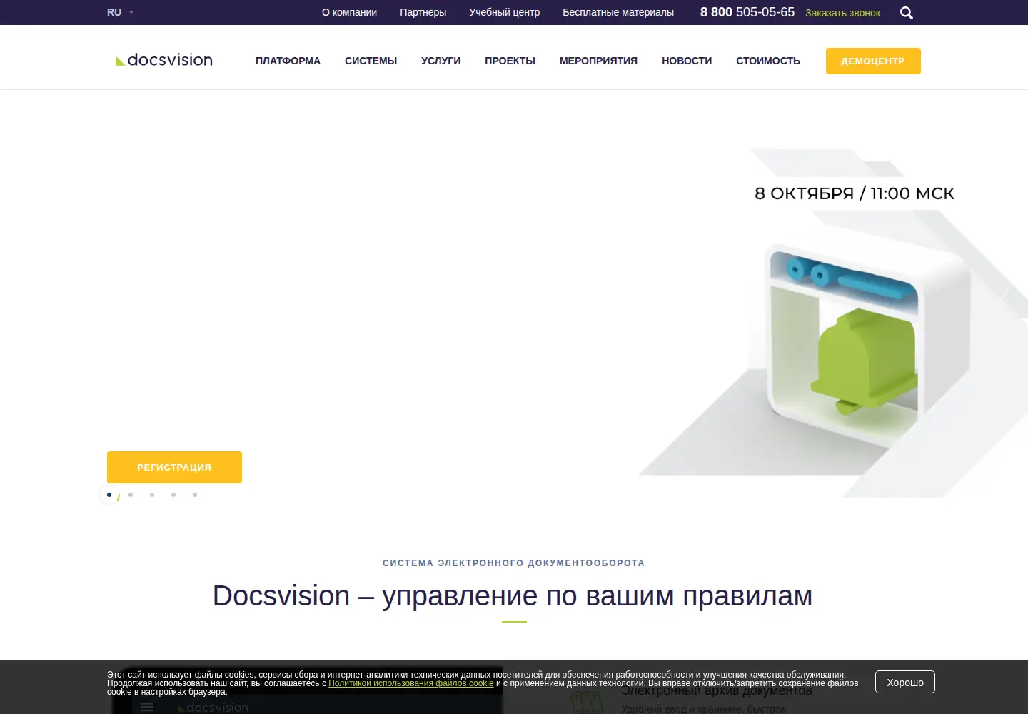Accept cookies with the Хорошо button
Viewport: 1028px width, 714px height.
tap(905, 682)
